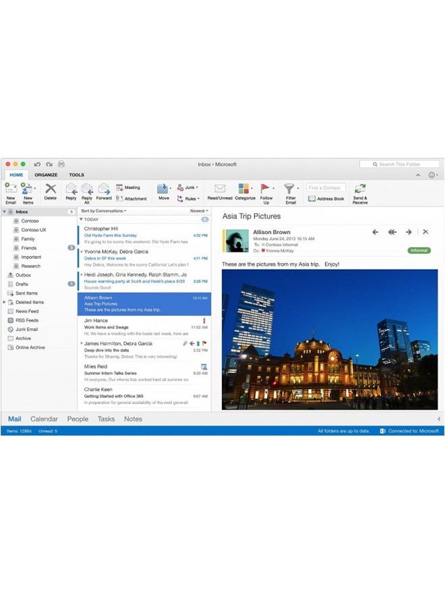Viewport: 445px width, 607px height.
Task: Print using the printer icon
Action: 61,164
